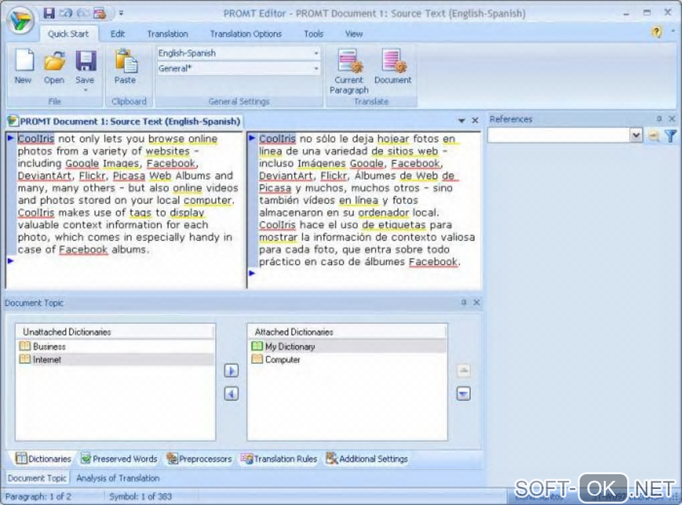Screen dimensions: 682x505
Task: Click DeviantArt in the source pane
Action: click(x=44, y=176)
